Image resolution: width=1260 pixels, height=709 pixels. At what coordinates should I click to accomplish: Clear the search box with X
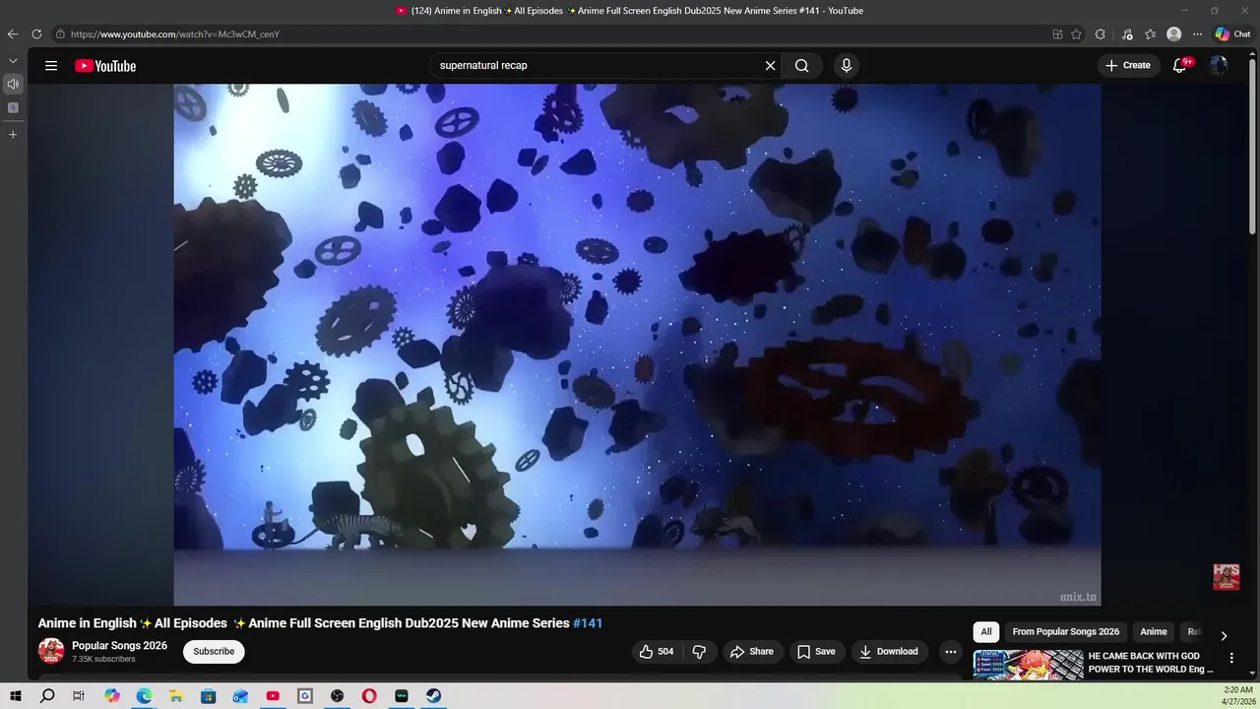pyautogui.click(x=771, y=66)
